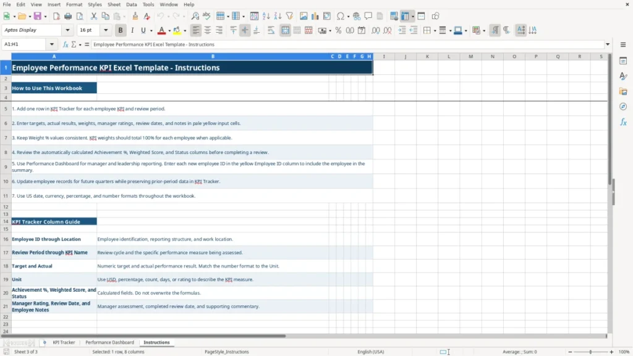
Task: Click the formula input line
Action: 347,44
